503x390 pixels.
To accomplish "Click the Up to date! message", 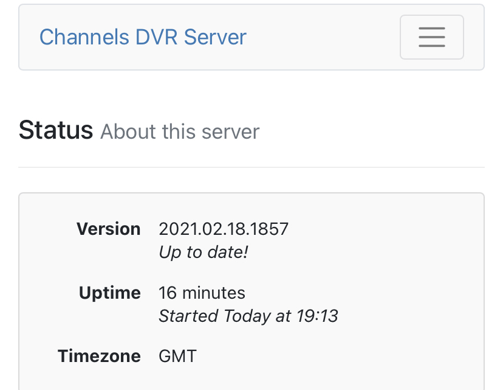I will [203, 252].
